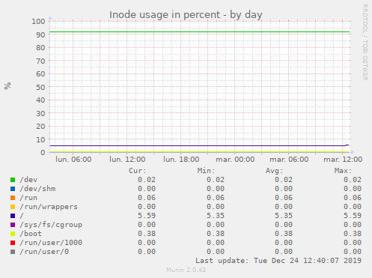Click the lime /boot legend swatch

(13, 234)
